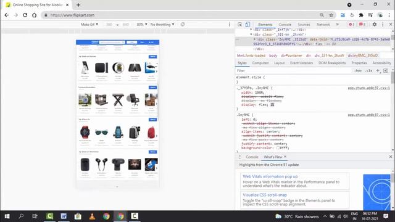Image resolution: width=395 pixels, height=222 pixels.
Task: Click the device width input field
Action: [109, 25]
